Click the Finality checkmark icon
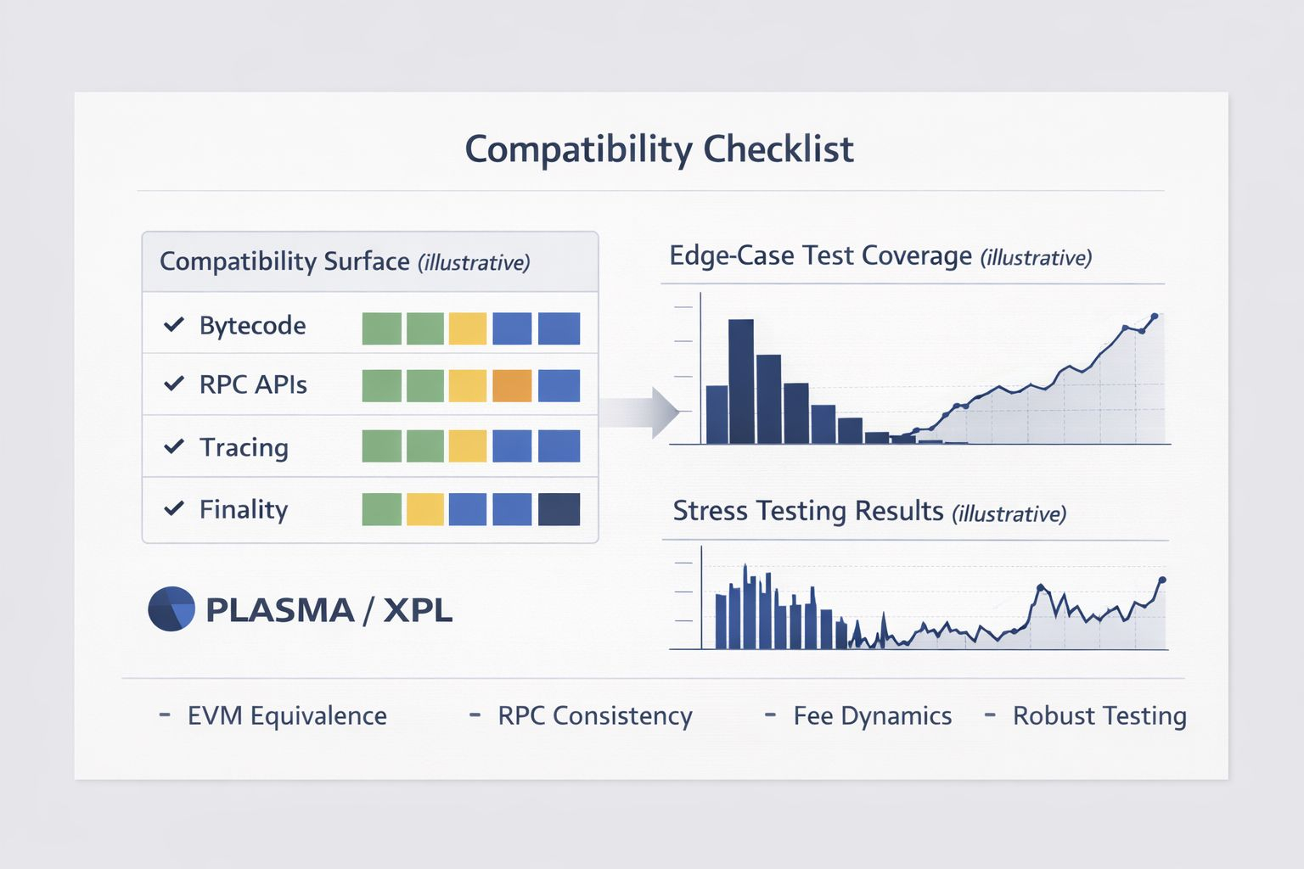This screenshot has height=869, width=1304. (x=174, y=508)
